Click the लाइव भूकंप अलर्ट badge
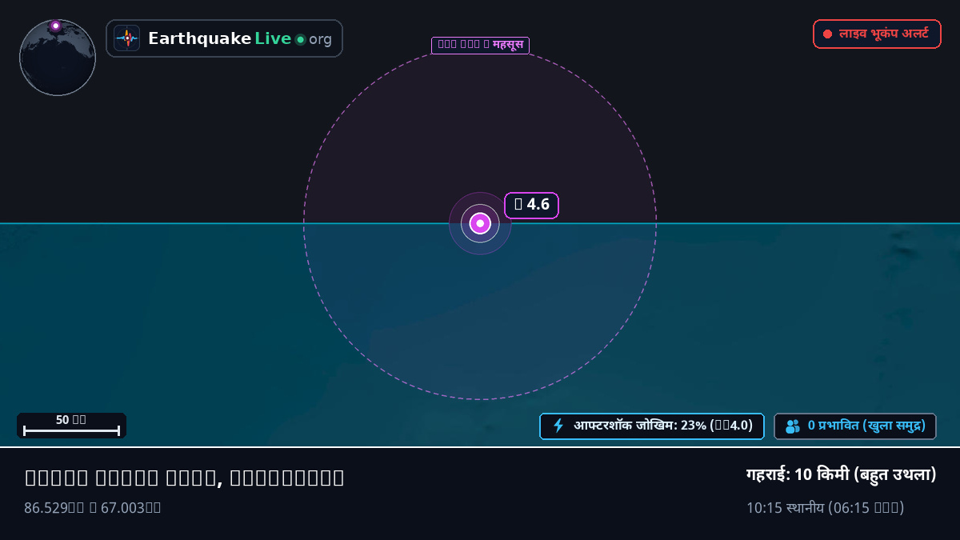960x540 pixels. pos(877,34)
